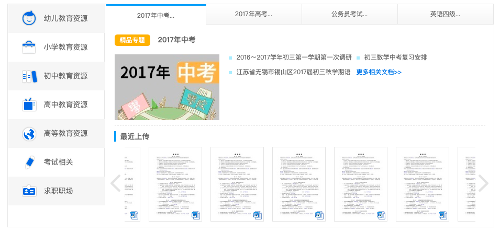The height and width of the screenshot is (232, 500).
Task: Open 江苏省无锡市锡山区2017届初三秋学期语 document
Action: 293,72
